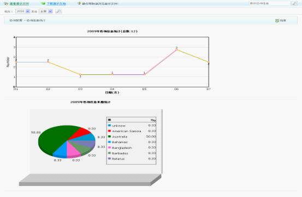302x197 pixels.
Task: Open the month dropdown next to the year
Action: 46,11
